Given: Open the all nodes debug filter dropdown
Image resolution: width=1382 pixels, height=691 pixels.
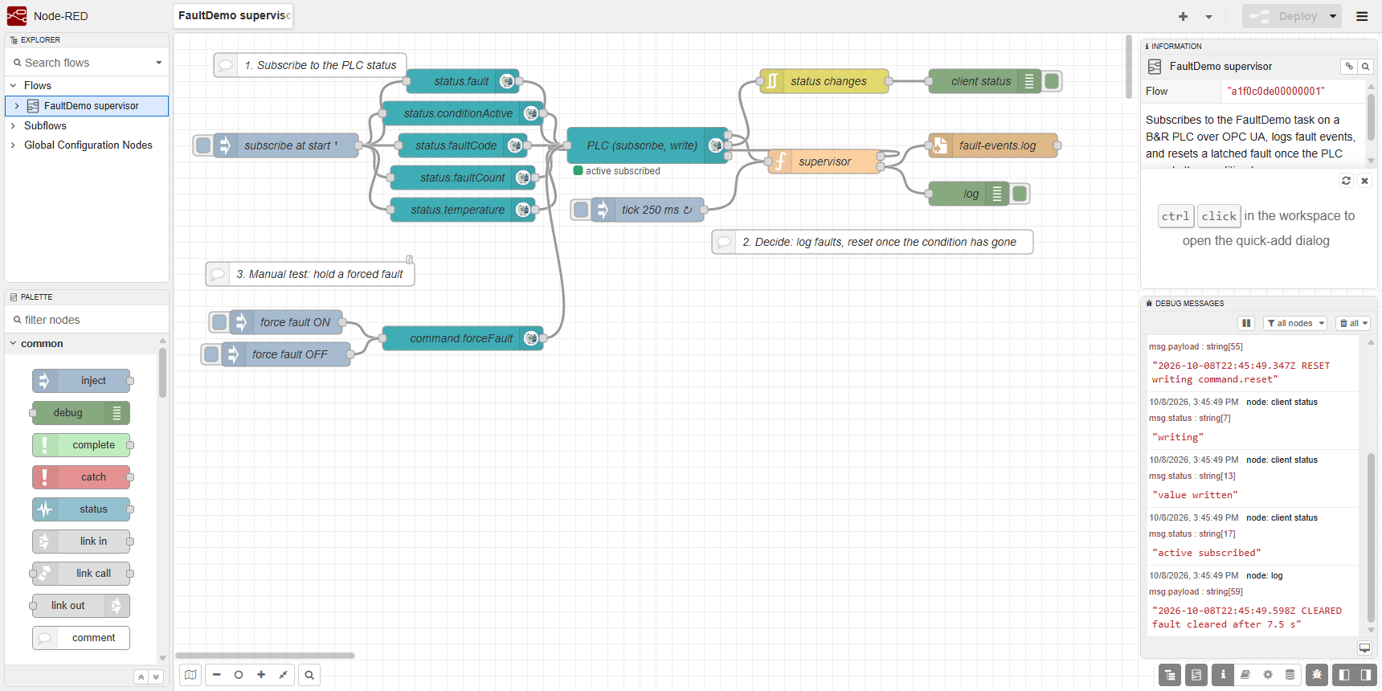Looking at the screenshot, I should 1295,323.
